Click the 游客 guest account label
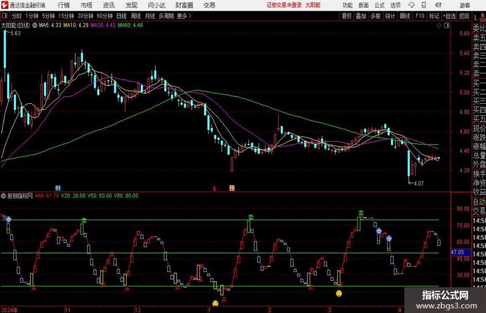 (465, 5)
